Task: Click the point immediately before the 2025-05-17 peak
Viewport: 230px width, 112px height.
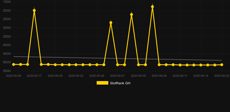Action: [x=27, y=64]
